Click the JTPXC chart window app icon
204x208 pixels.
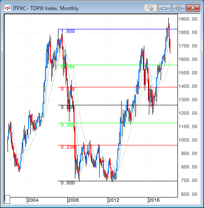click(8, 8)
